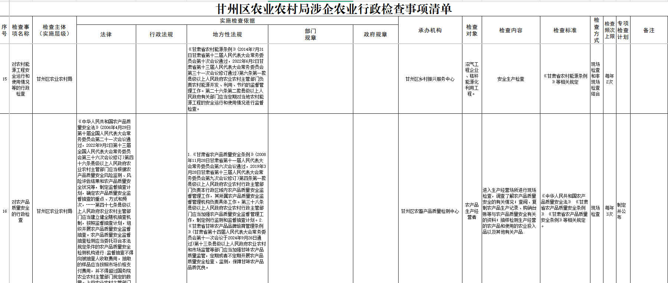This screenshot has height=283, width=668.
Task: Select the 法律 column header
Action: [x=106, y=34]
